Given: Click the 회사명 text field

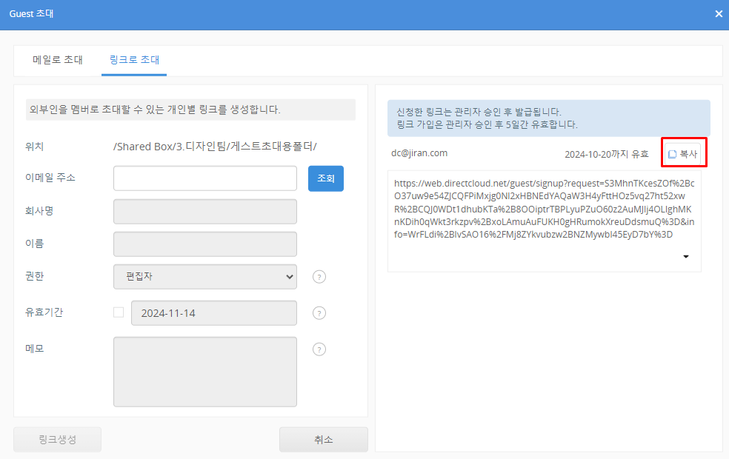Looking at the screenshot, I should tap(205, 211).
